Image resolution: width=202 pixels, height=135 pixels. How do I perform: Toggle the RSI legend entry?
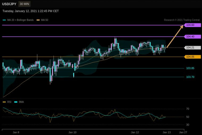click(x=7, y=102)
